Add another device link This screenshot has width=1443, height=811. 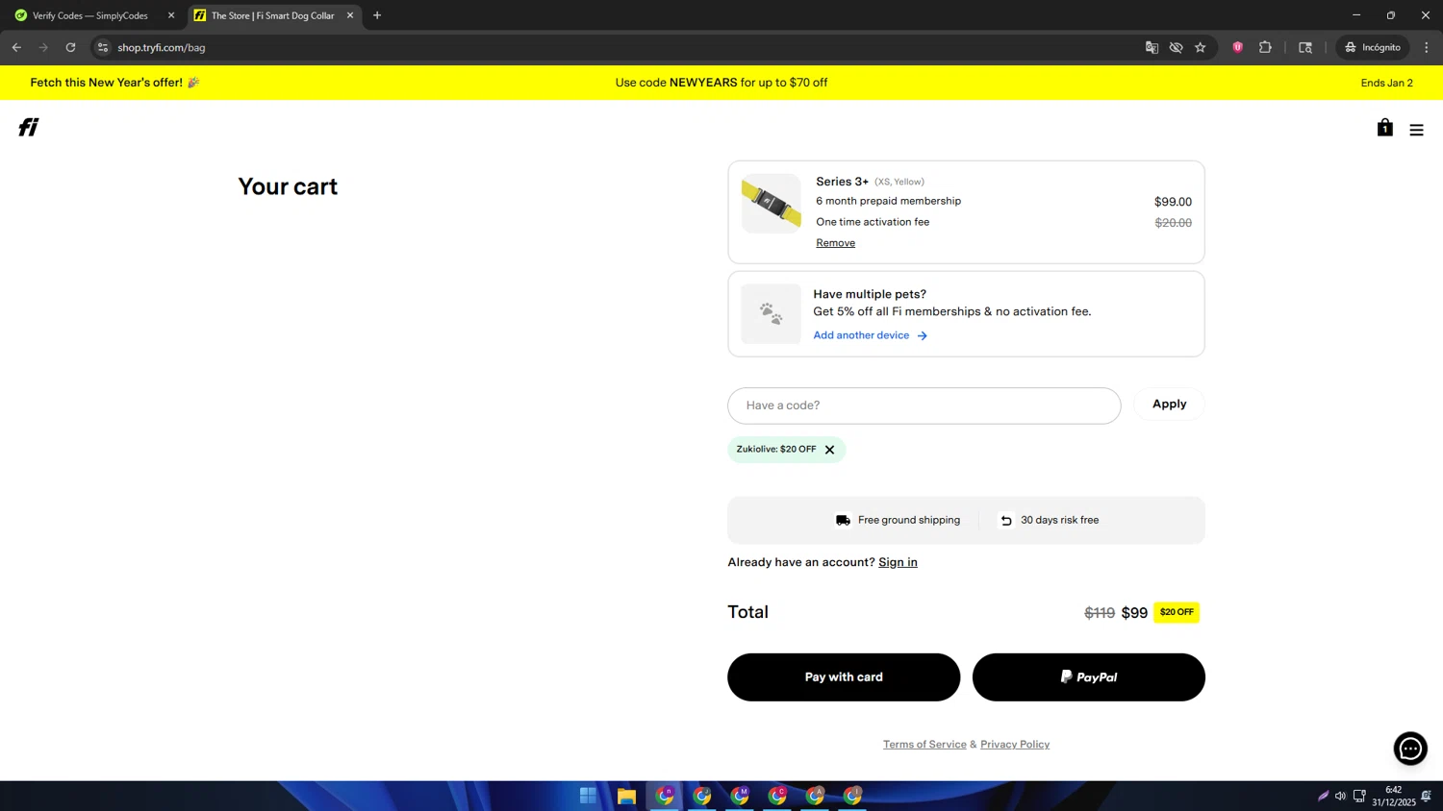pos(870,335)
